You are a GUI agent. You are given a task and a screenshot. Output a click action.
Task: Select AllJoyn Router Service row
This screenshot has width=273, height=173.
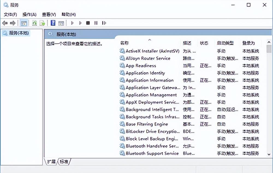(x=190, y=58)
